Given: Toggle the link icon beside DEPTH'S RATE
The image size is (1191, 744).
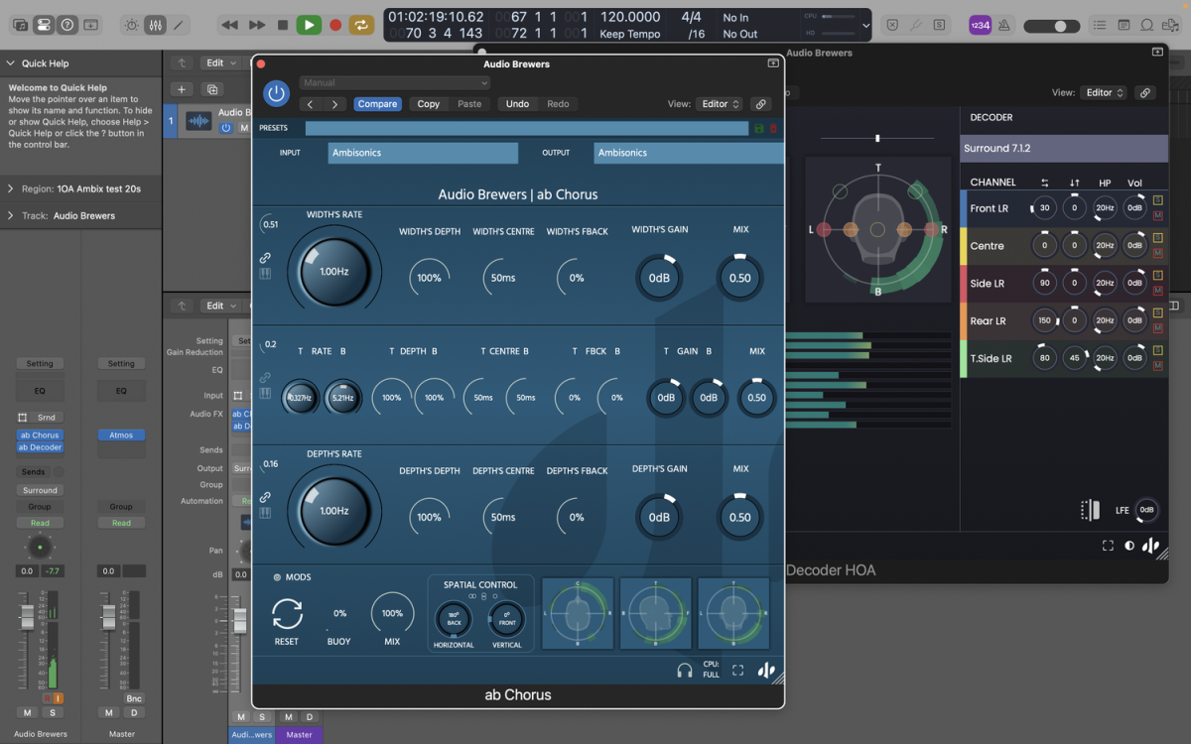Looking at the screenshot, I should point(265,497).
